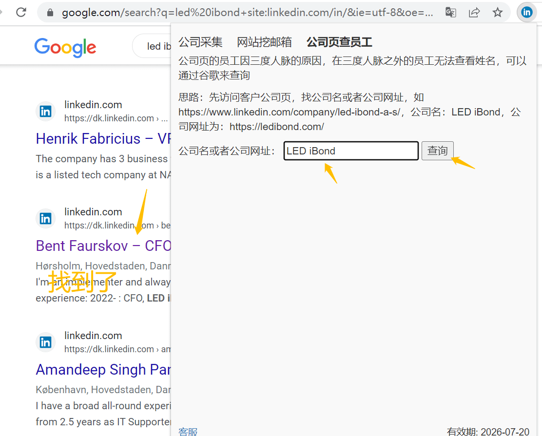Click the linkedin.com/company/led-ibond-a-s example URL text
542x436 pixels.
(290, 112)
